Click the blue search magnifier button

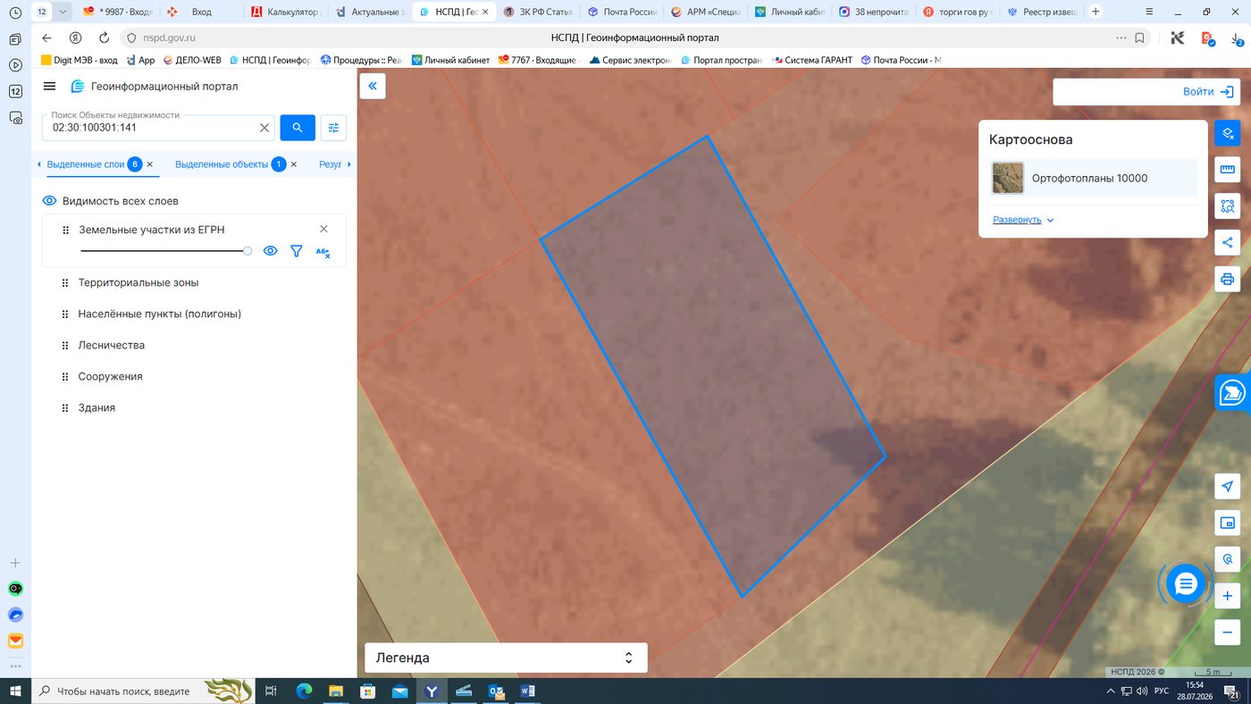[x=298, y=128]
